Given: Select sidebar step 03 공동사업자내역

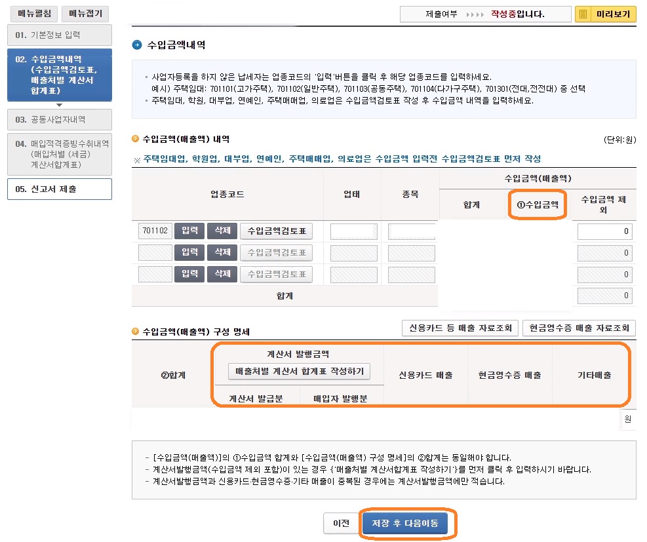Looking at the screenshot, I should coord(59,120).
